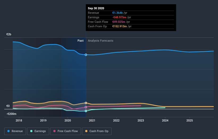Click the Cash From Op label in tooltip
Viewport: 218px width, 139px height.
coord(97,26)
